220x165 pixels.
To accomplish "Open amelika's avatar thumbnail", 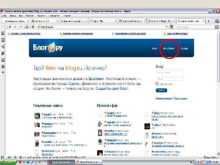I will 37,143.
